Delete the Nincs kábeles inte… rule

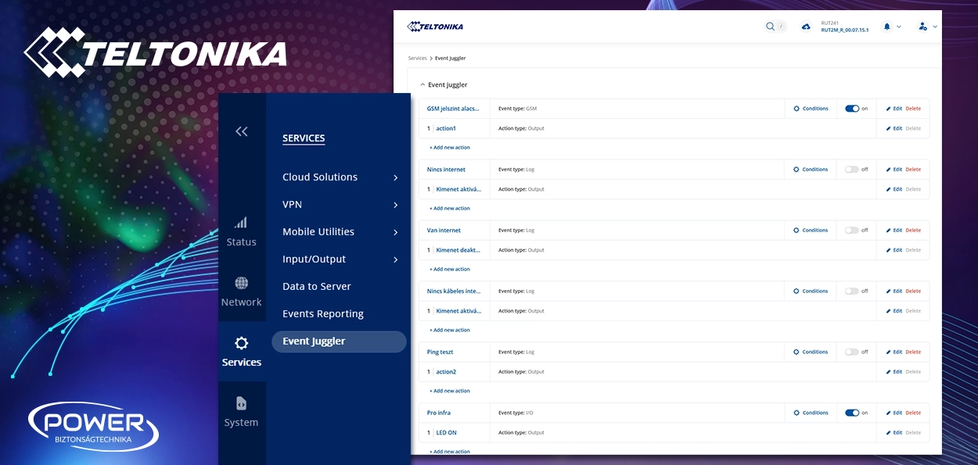click(x=913, y=292)
